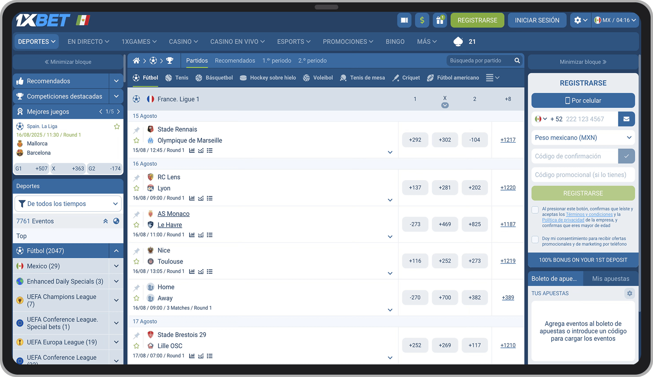Click the Código promocional input field

coord(583,175)
